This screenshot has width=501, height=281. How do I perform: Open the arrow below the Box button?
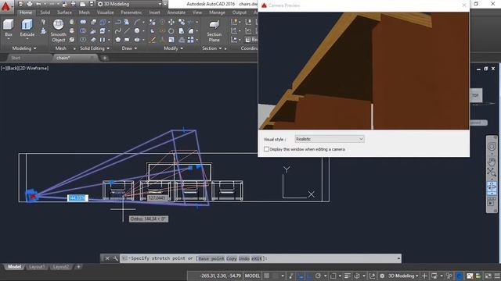tap(9, 39)
